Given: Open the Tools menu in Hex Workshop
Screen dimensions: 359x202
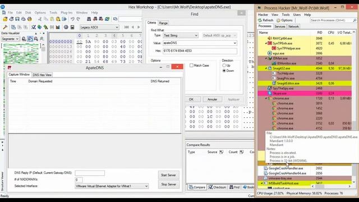Looking at the screenshot, I should [53, 12].
